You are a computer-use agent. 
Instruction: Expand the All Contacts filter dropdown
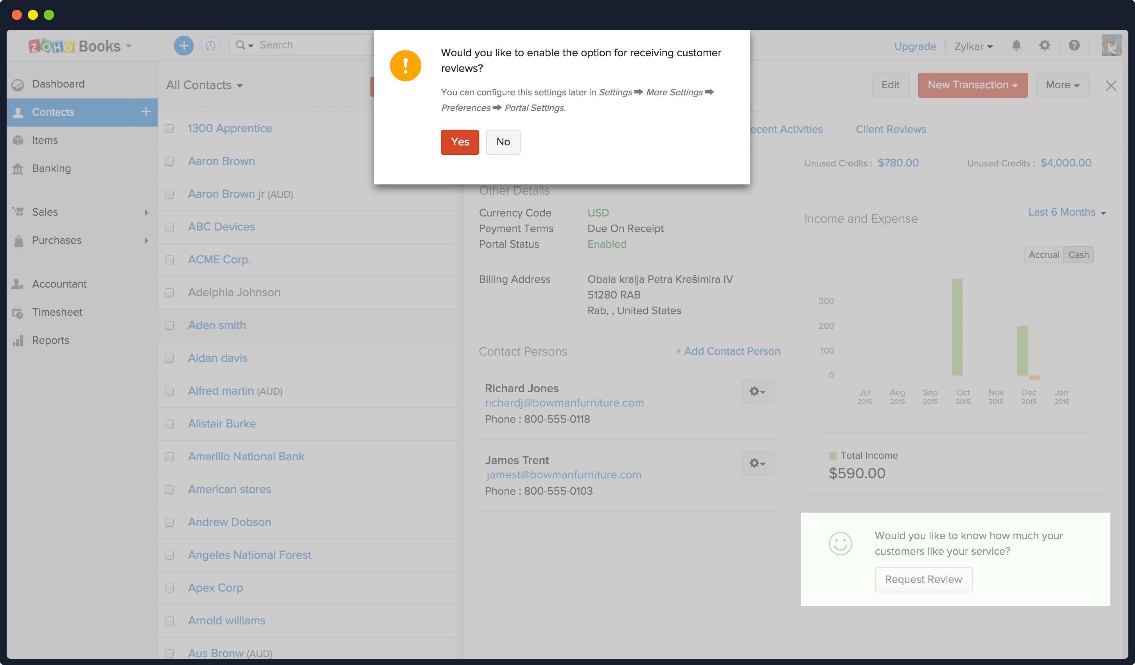204,85
